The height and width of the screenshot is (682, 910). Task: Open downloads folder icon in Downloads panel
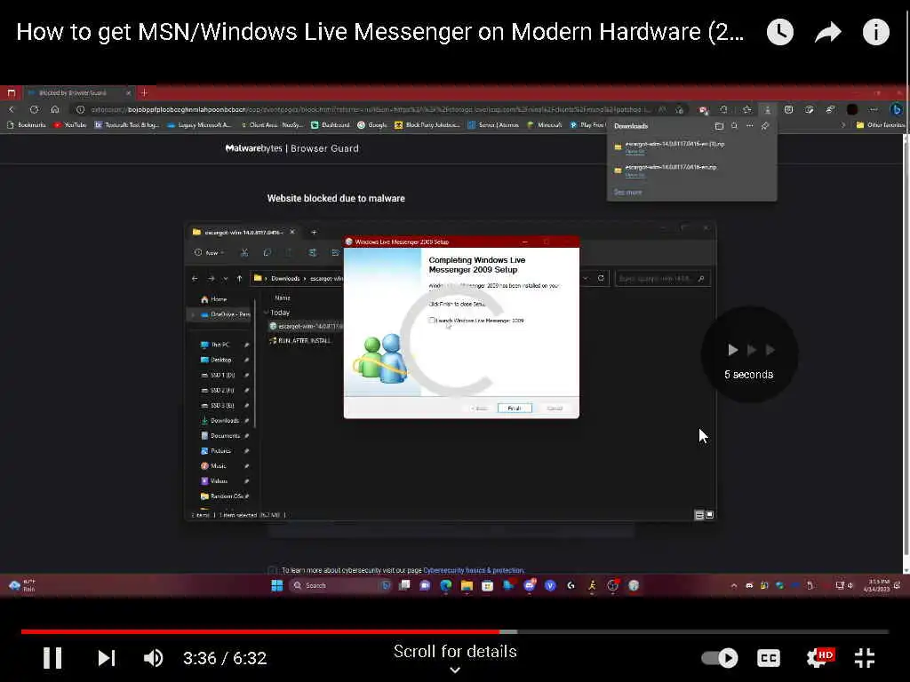[719, 126]
